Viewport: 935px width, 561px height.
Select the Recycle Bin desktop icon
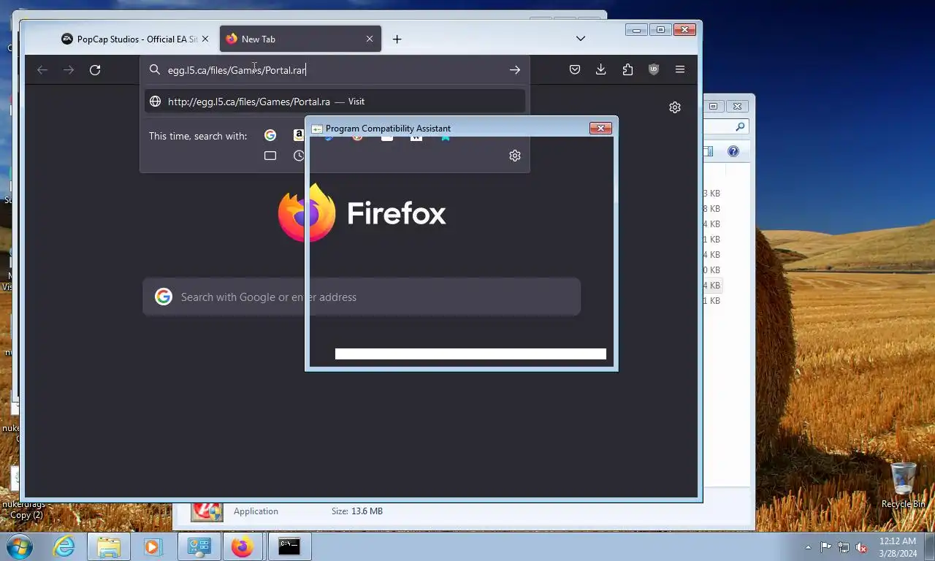(904, 485)
